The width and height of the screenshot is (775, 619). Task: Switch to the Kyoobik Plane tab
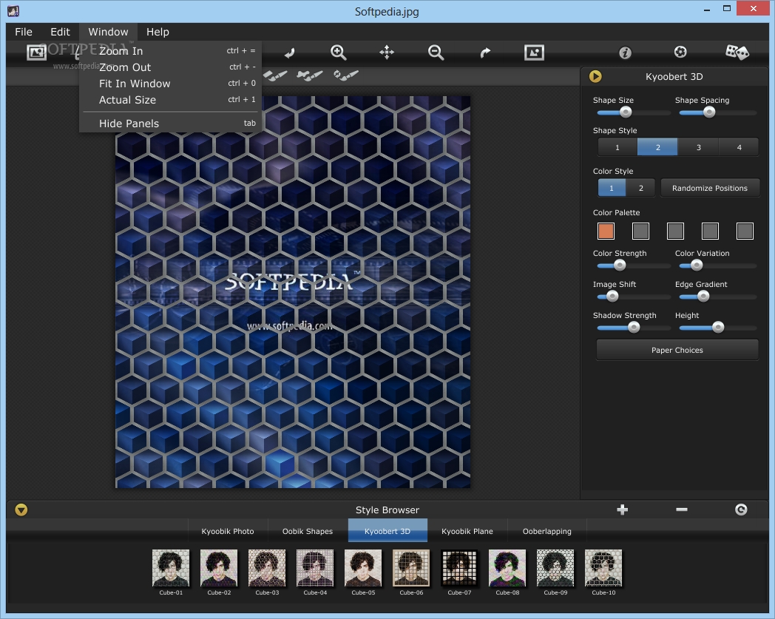(467, 531)
